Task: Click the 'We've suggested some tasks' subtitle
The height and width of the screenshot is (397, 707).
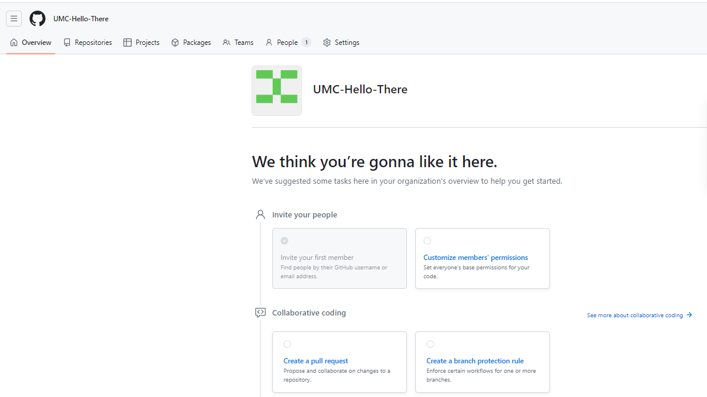Action: pyautogui.click(x=407, y=181)
